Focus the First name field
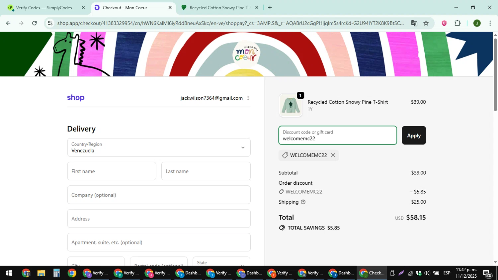498x280 pixels. click(112, 171)
